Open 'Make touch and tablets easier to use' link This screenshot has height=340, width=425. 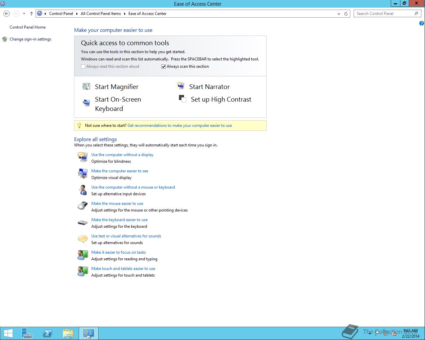(x=123, y=269)
